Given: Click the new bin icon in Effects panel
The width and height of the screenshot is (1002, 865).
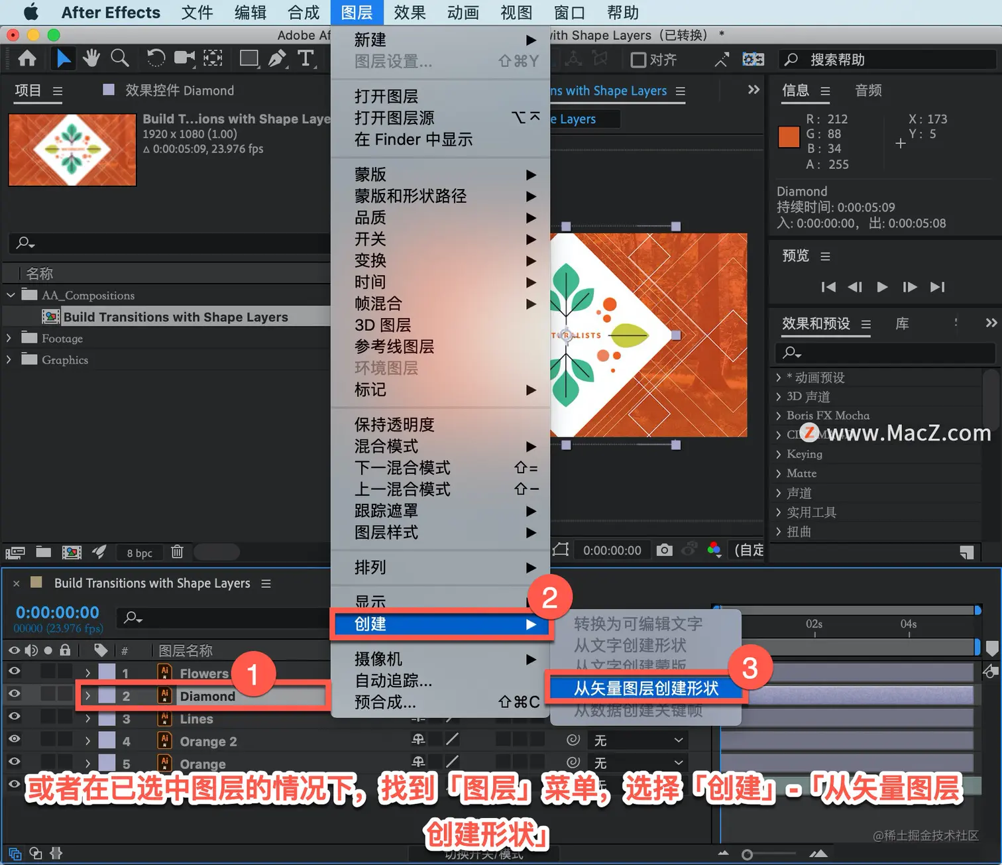Looking at the screenshot, I should point(967,551).
